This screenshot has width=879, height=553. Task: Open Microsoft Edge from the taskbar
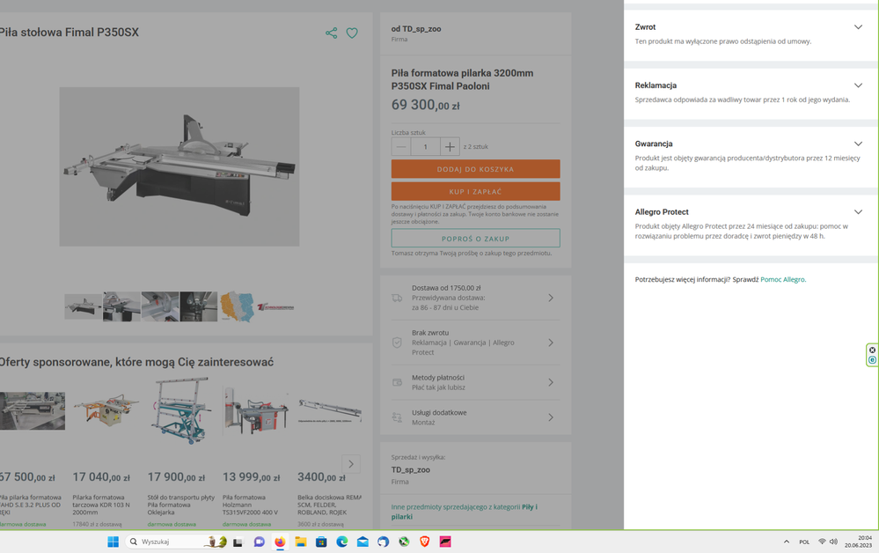[x=342, y=542]
